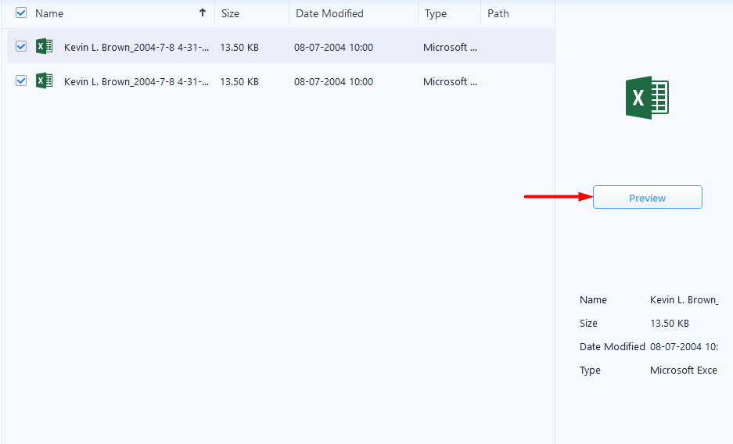Sort by the Size column header
Image resolution: width=733 pixels, height=444 pixels.
click(x=231, y=13)
